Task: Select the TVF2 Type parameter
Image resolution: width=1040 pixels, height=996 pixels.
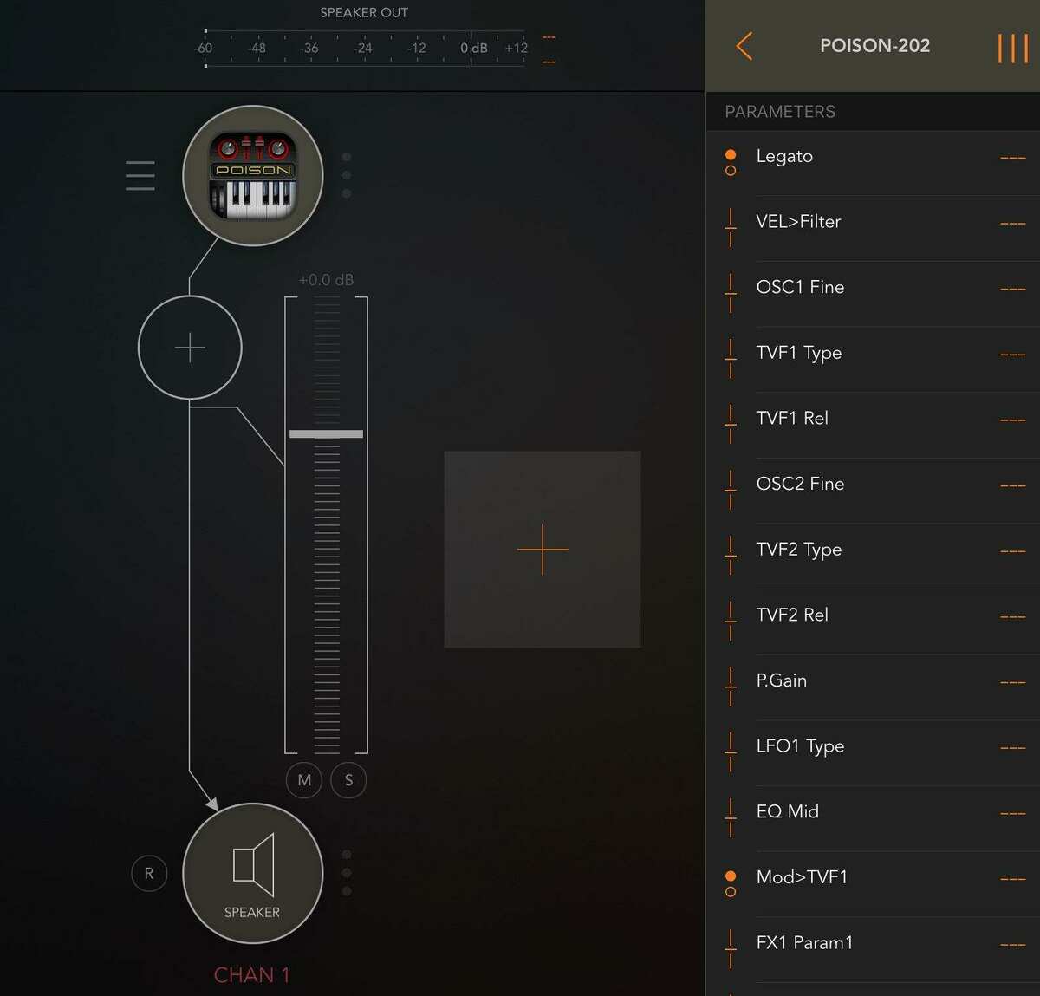Action: tap(873, 557)
